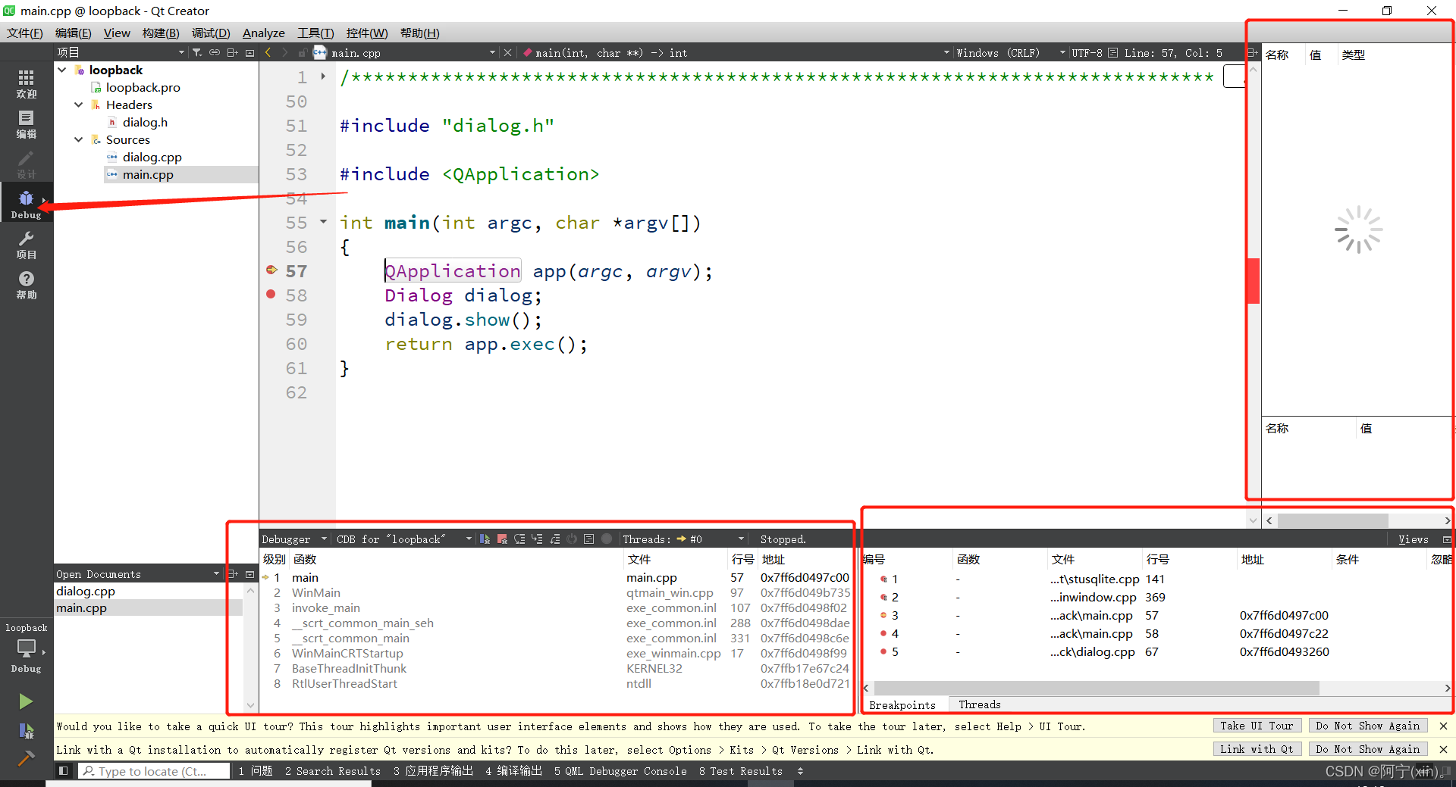Split the editor via top-right split icon
Image resolution: width=1456 pixels, height=787 pixels.
1251,52
